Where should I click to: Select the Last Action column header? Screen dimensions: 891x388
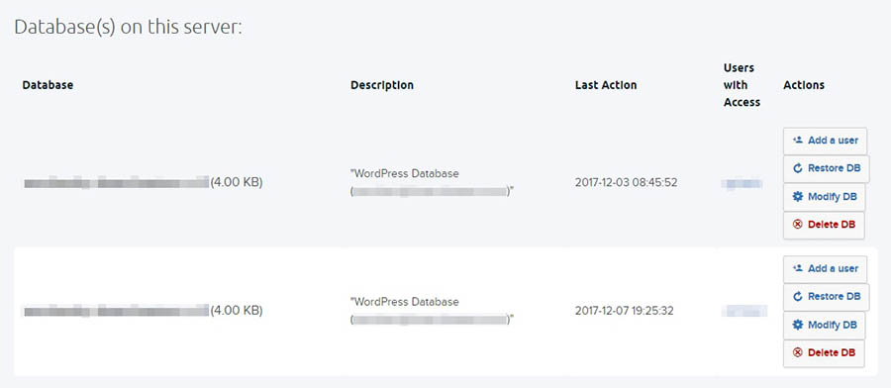coord(606,85)
